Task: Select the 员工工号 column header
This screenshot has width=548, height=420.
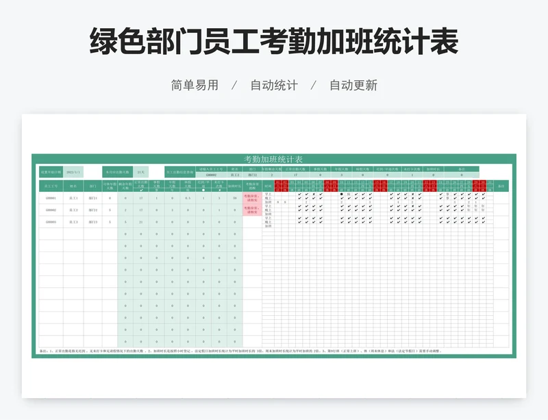Action: click(x=51, y=186)
